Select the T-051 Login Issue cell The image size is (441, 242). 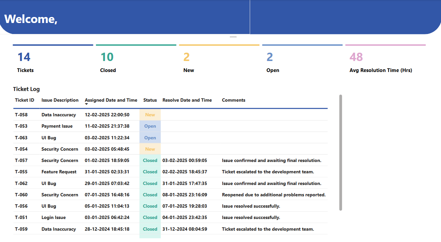[x=53, y=217]
